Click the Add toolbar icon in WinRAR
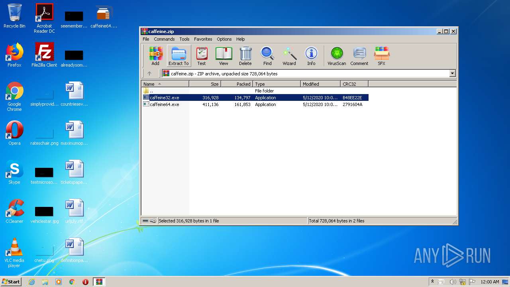 155,56
